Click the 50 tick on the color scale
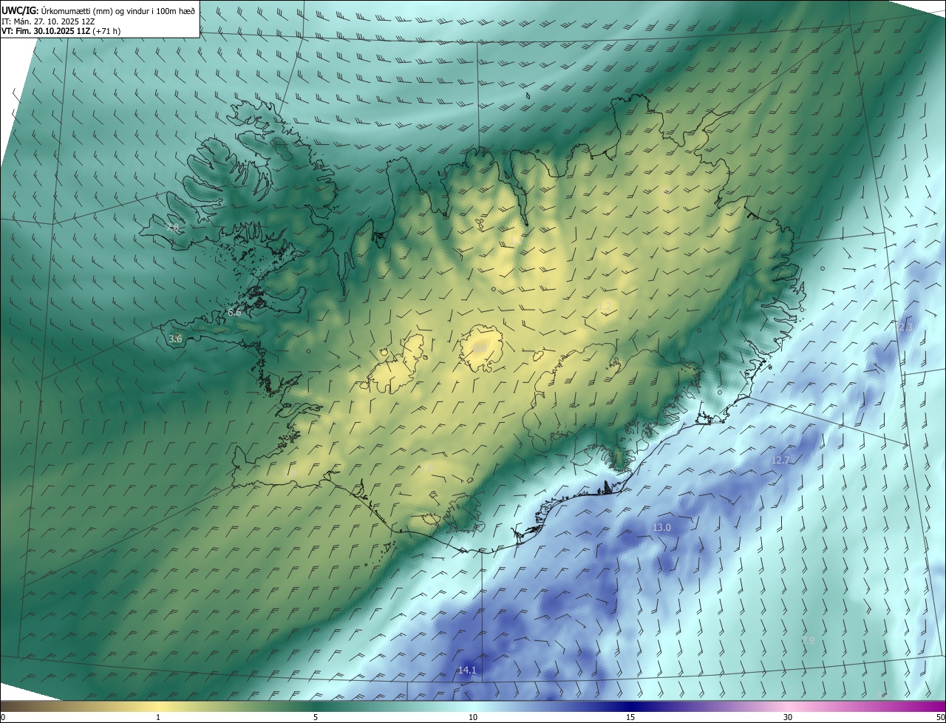 940,717
